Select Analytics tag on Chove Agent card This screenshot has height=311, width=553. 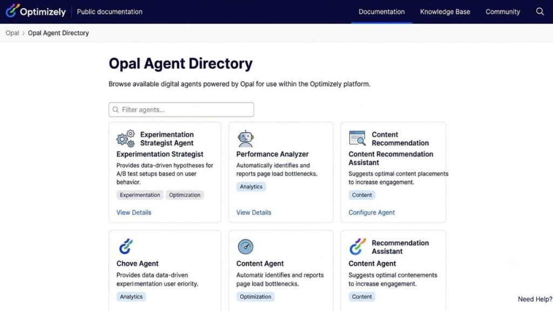click(x=131, y=296)
